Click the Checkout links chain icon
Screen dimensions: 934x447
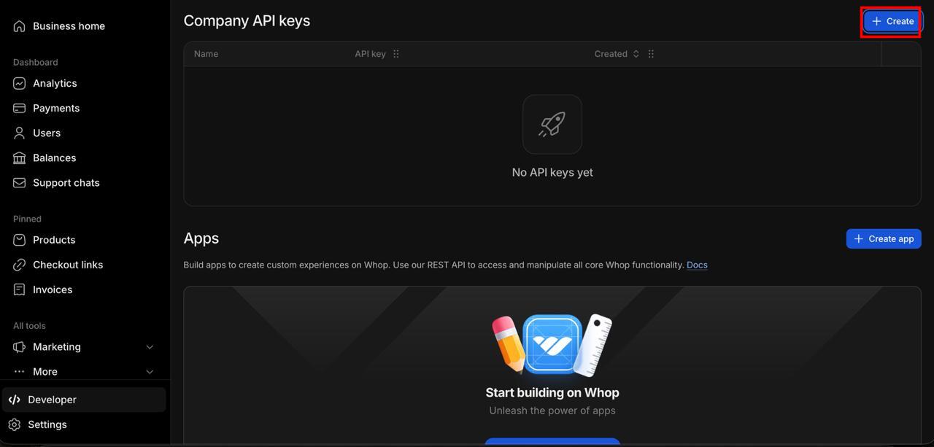point(19,265)
